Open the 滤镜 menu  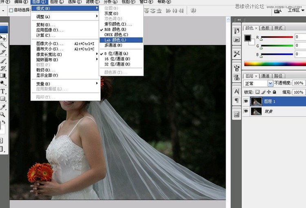93,2
